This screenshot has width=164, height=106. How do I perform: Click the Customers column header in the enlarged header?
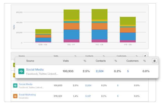[x=132, y=61]
